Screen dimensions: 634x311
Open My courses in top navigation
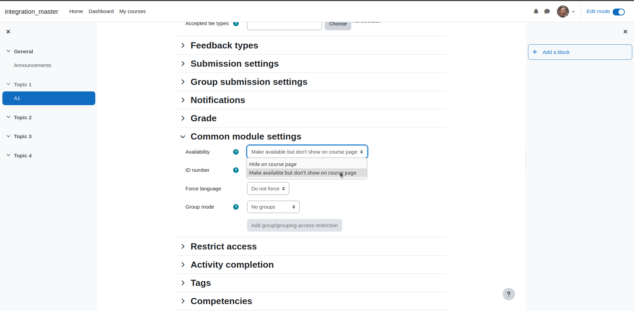(x=132, y=11)
